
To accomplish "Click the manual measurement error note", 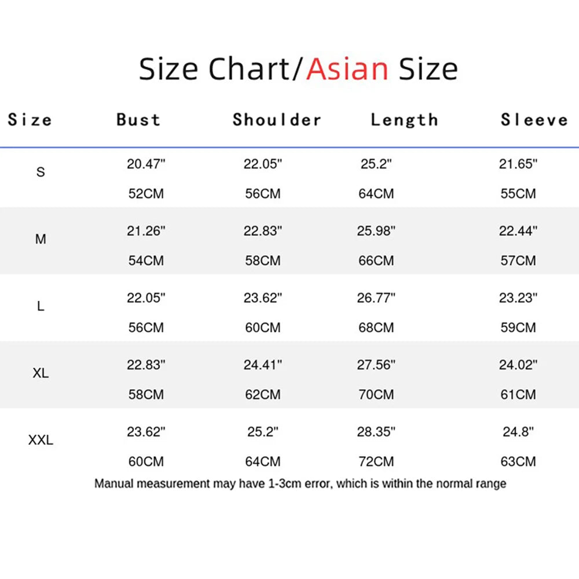I will [300, 483].
